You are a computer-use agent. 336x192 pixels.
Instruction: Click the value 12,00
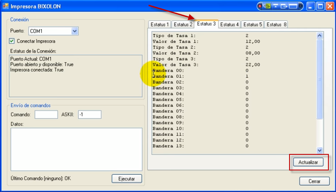pos(253,41)
